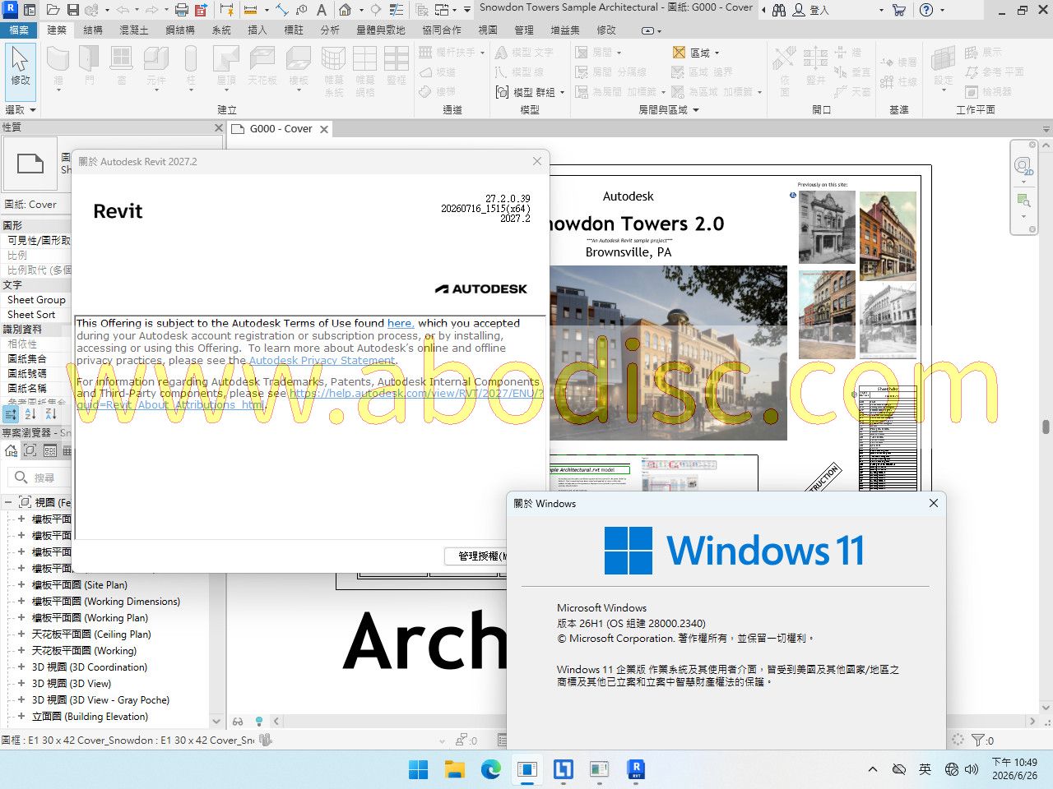
Task: Open the Autodesk App Store cart icon
Action: point(899,10)
